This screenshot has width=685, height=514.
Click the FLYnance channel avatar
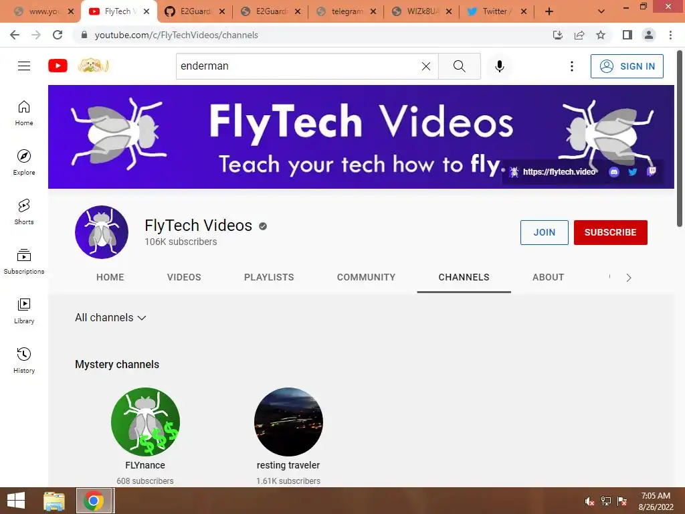click(x=145, y=422)
